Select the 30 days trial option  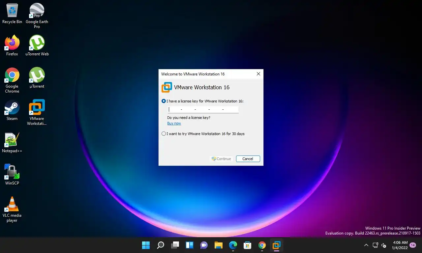(x=203, y=134)
